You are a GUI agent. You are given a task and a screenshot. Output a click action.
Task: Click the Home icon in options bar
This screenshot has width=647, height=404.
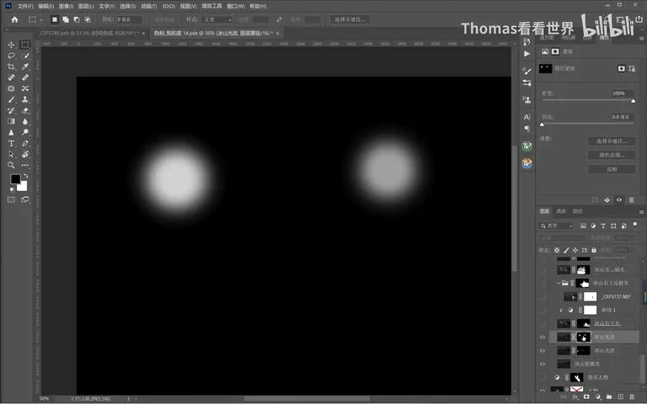coord(15,19)
